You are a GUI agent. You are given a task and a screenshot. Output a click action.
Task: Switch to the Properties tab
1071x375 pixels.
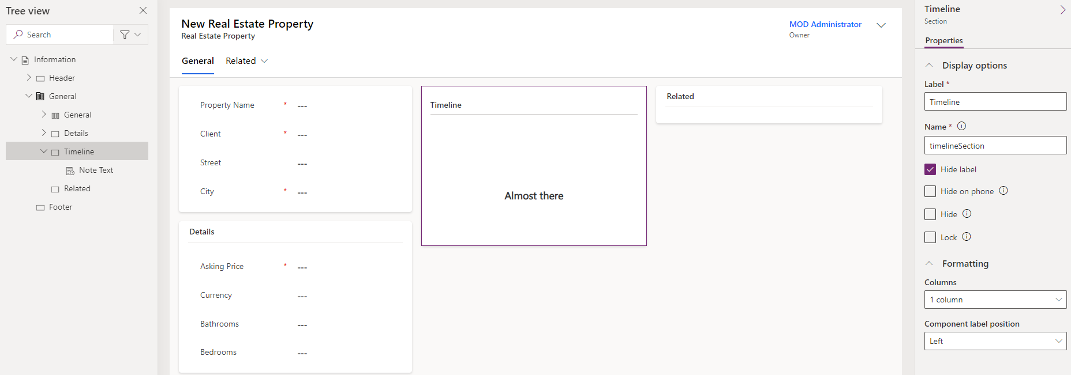[943, 40]
